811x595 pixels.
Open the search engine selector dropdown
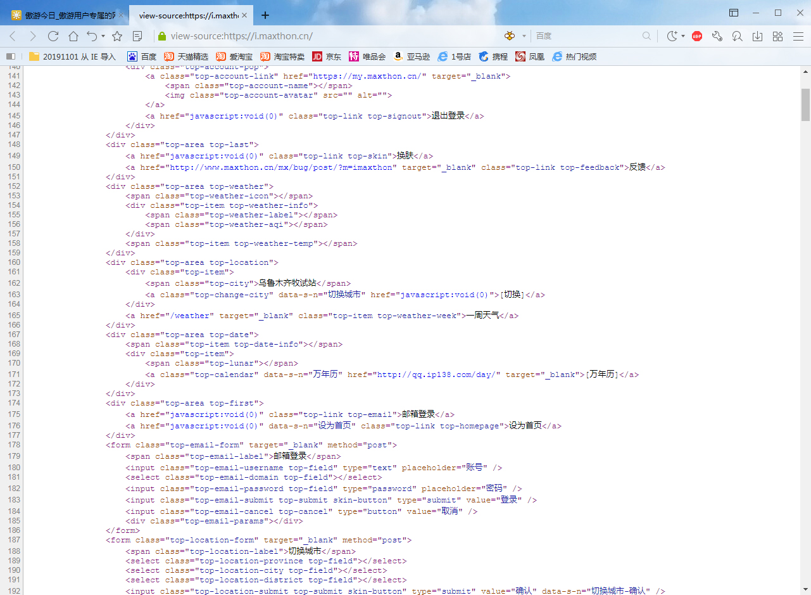point(524,36)
